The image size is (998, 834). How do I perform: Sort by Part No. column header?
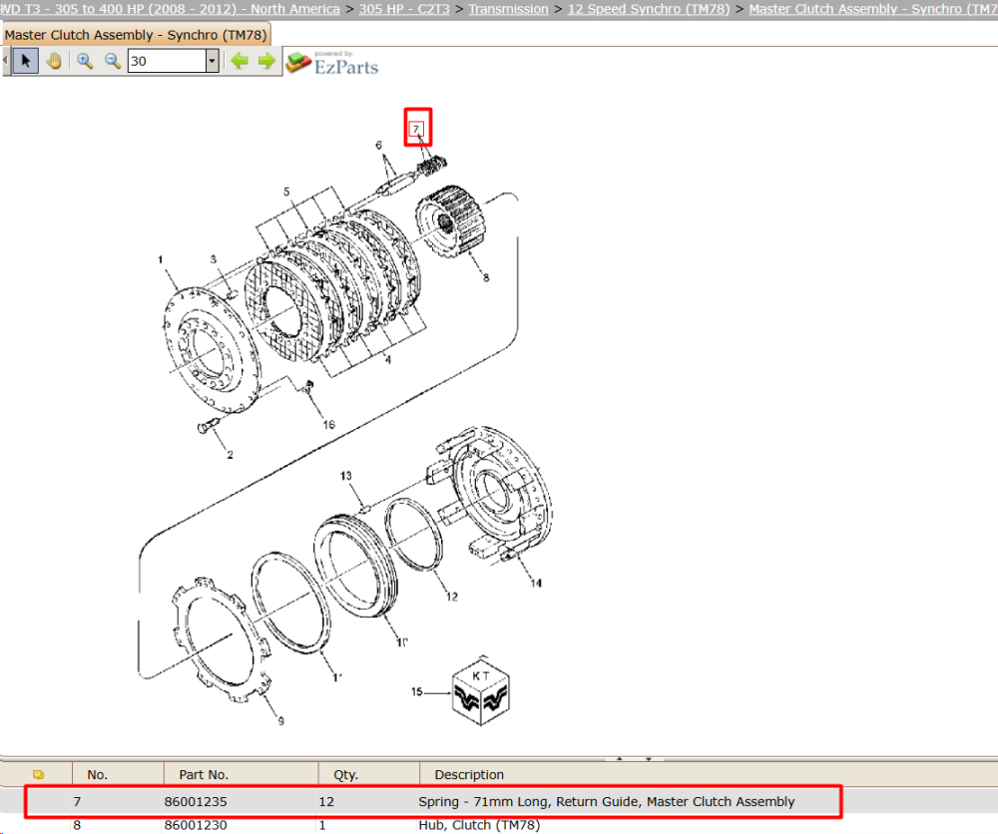(204, 774)
